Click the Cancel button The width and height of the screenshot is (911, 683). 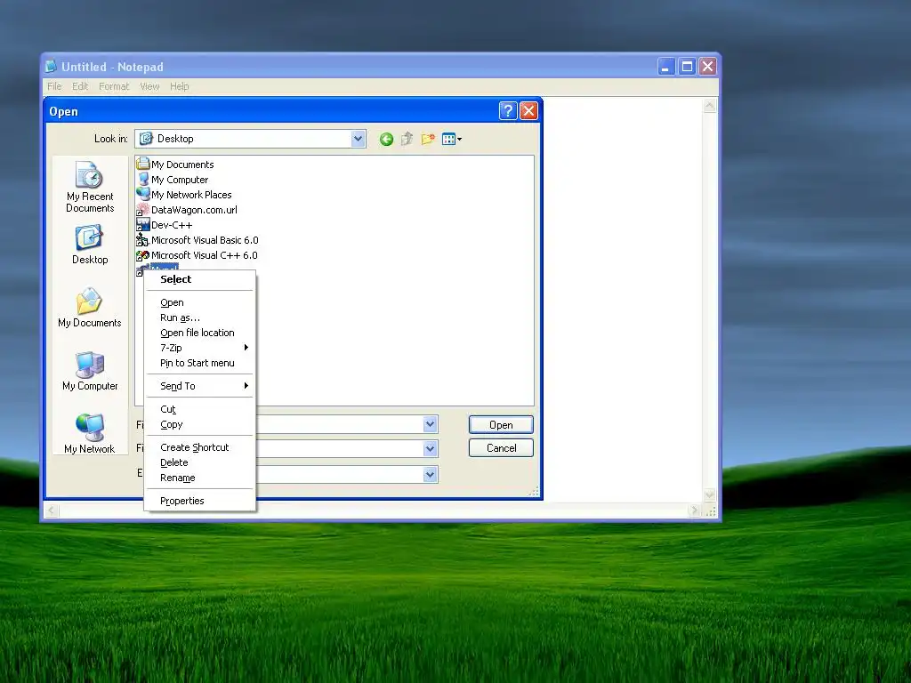[x=501, y=448]
